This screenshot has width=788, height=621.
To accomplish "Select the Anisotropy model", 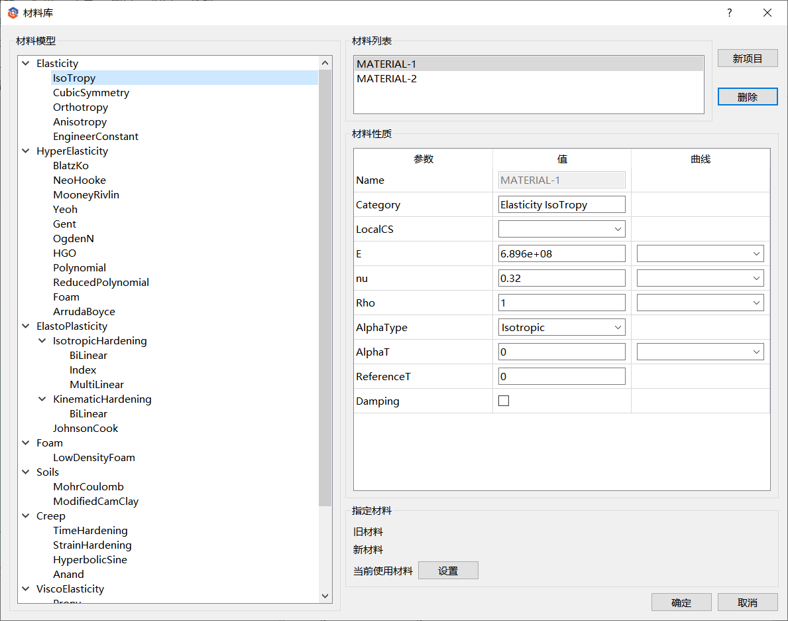I will click(80, 122).
